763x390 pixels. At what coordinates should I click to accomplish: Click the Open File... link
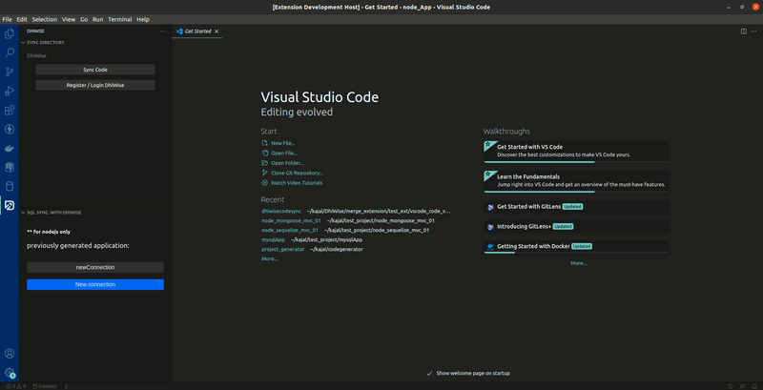pyautogui.click(x=284, y=154)
